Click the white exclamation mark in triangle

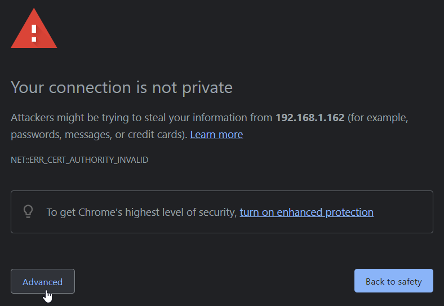34,32
